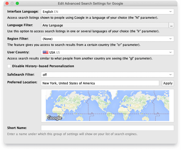Click the "Language Filter:" label
This screenshot has width=181, height=150.
(20, 25)
